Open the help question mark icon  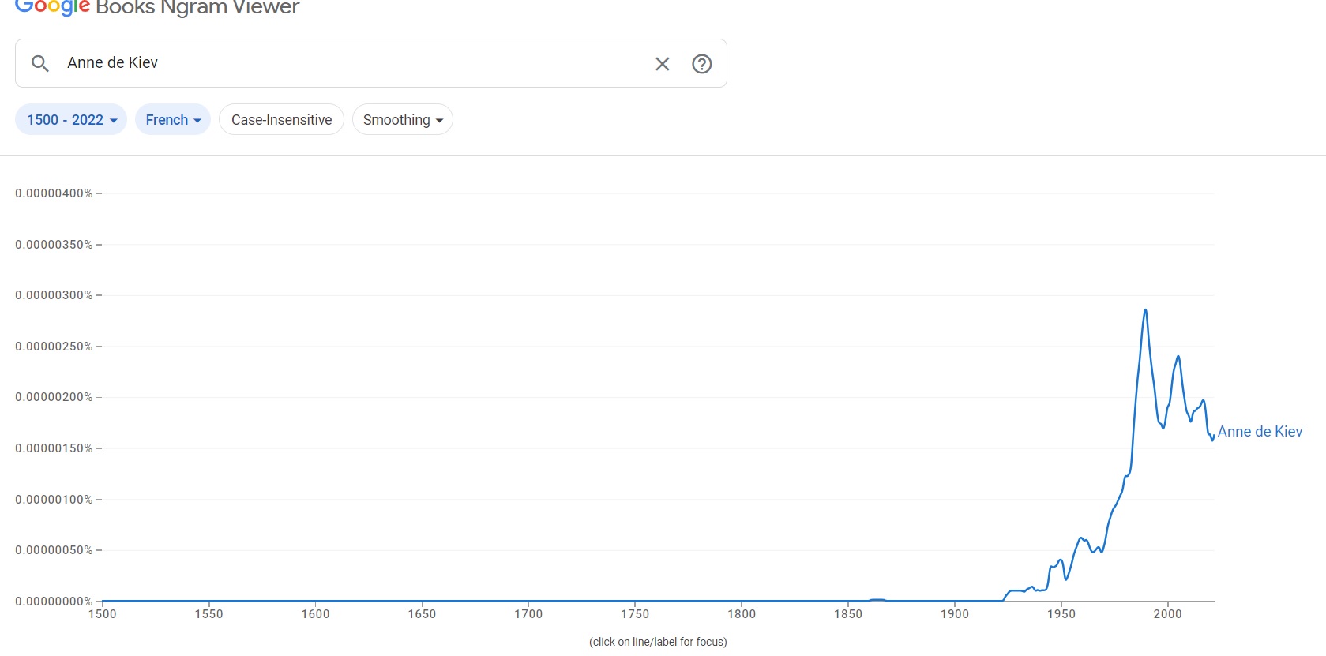[701, 64]
